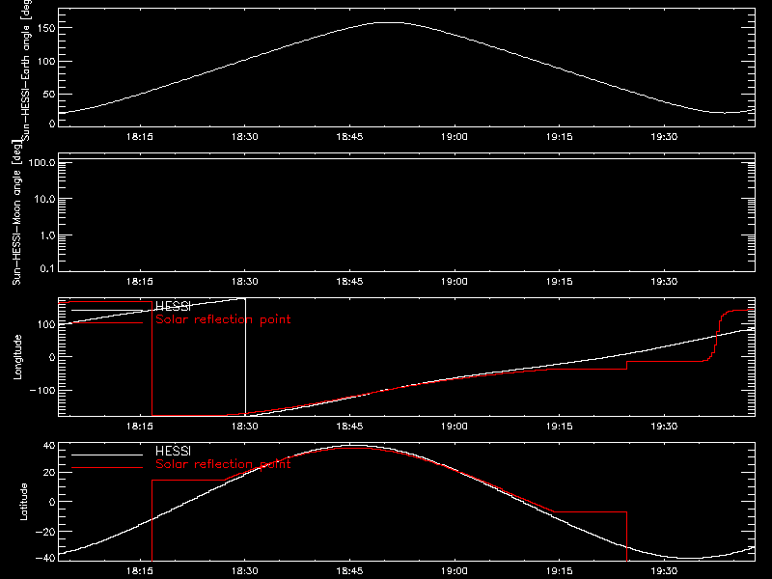Click 18:45 label under Moon angle plot

click(349, 281)
